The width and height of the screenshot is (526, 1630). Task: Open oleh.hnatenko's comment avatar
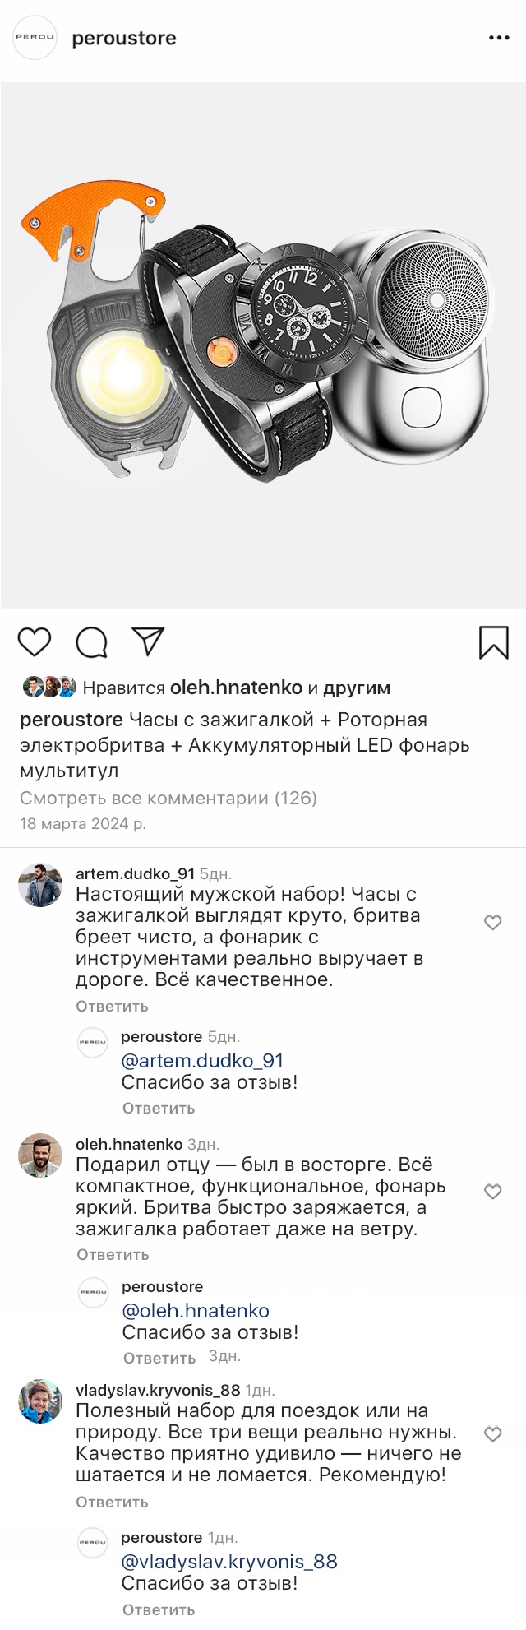coord(40,1155)
